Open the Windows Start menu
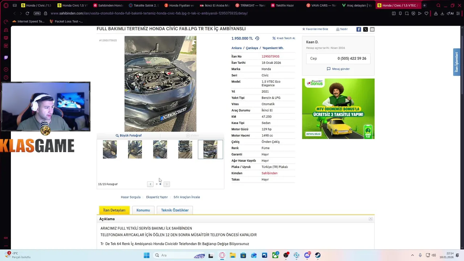The height and width of the screenshot is (261, 464). [x=146, y=255]
